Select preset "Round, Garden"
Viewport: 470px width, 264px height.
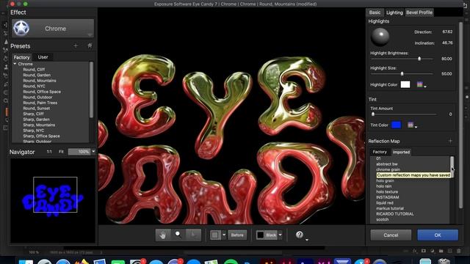(37, 75)
